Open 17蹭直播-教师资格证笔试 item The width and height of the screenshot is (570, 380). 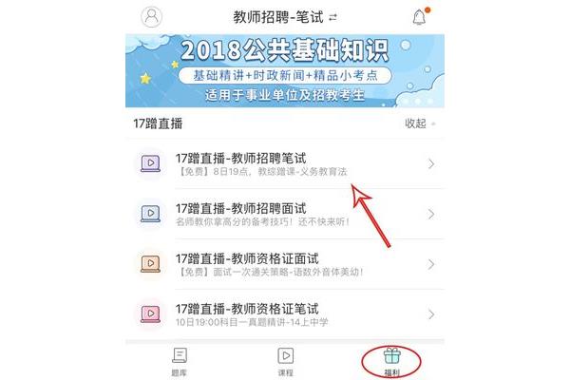point(285,314)
